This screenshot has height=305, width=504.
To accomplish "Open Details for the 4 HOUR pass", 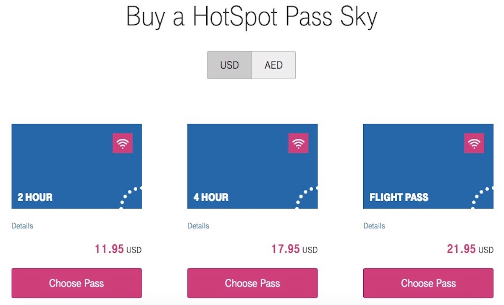I will 198,226.
